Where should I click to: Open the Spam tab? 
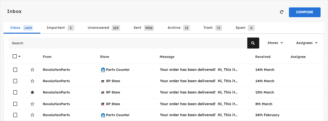point(245,28)
